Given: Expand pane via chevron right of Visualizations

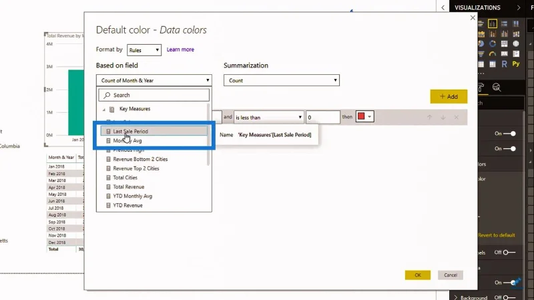Looking at the screenshot, I should (519, 7).
